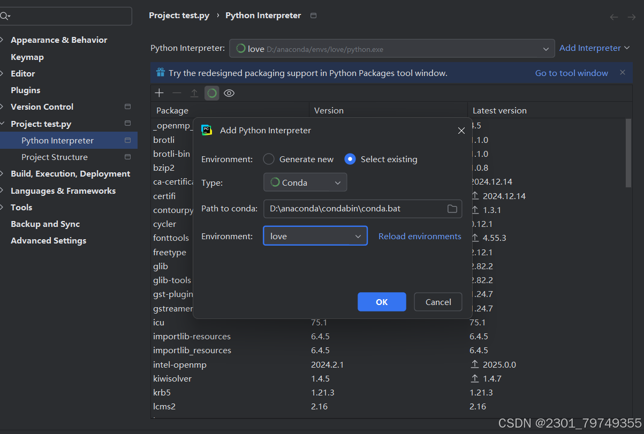Click the minus icon to uninstall package

(177, 93)
